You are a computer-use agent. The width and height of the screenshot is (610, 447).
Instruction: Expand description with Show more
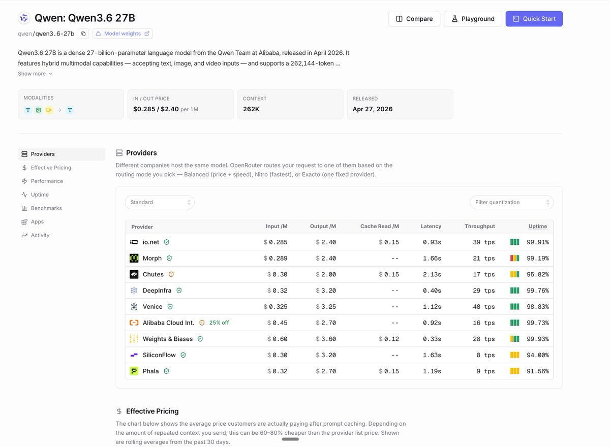35,74
